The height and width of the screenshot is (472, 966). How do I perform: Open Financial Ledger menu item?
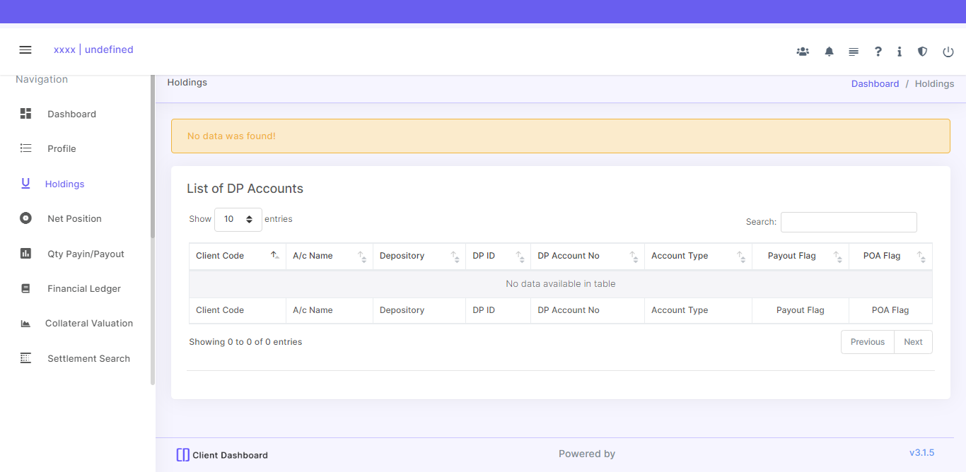point(84,288)
